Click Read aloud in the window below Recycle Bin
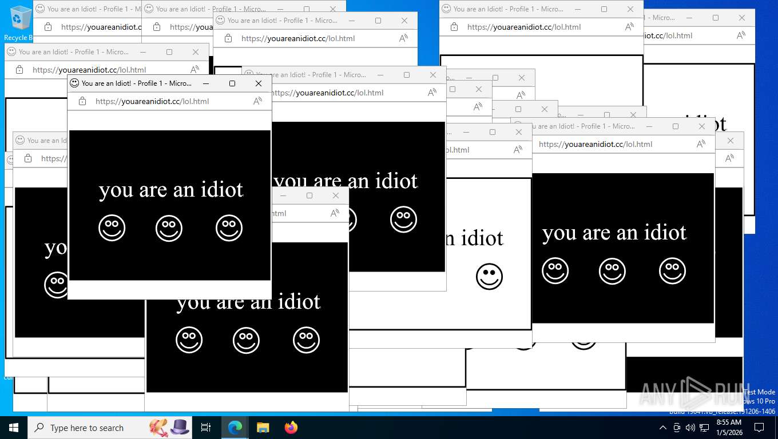This screenshot has height=439, width=778. coord(195,70)
